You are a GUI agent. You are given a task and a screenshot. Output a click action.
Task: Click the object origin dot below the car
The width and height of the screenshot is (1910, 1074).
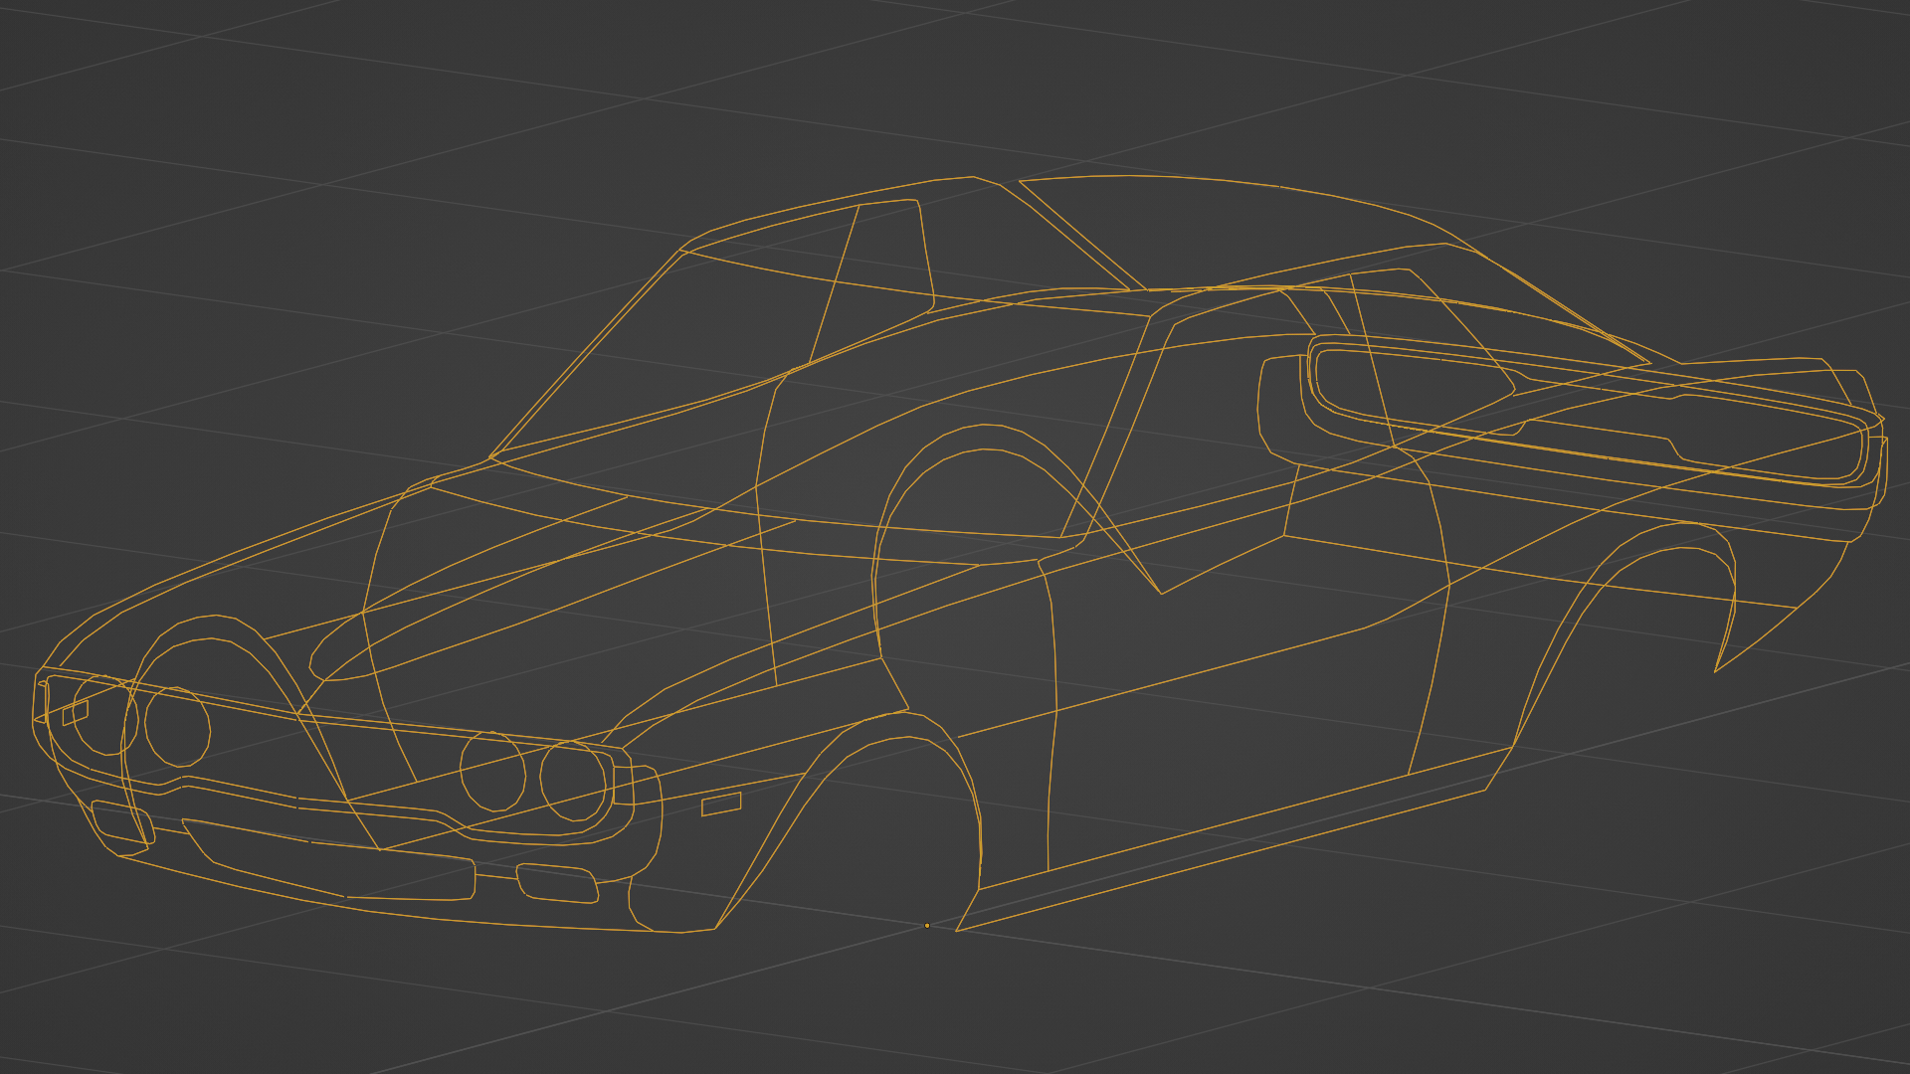[x=927, y=926]
